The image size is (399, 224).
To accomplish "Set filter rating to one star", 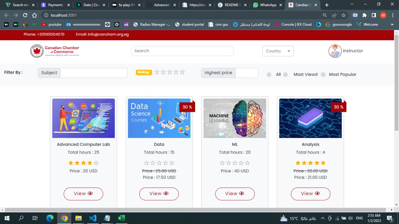I will [x=157, y=72].
